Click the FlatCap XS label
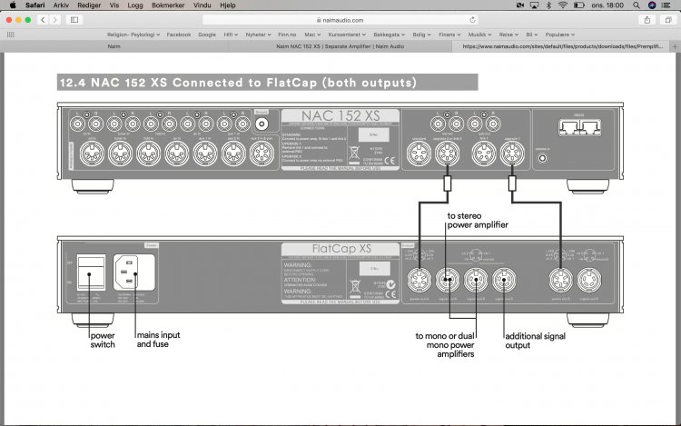 [x=341, y=248]
